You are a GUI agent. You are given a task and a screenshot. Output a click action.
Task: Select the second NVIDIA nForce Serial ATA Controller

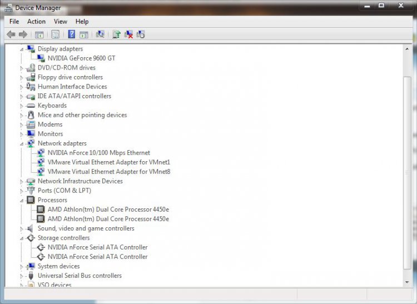[x=98, y=257]
